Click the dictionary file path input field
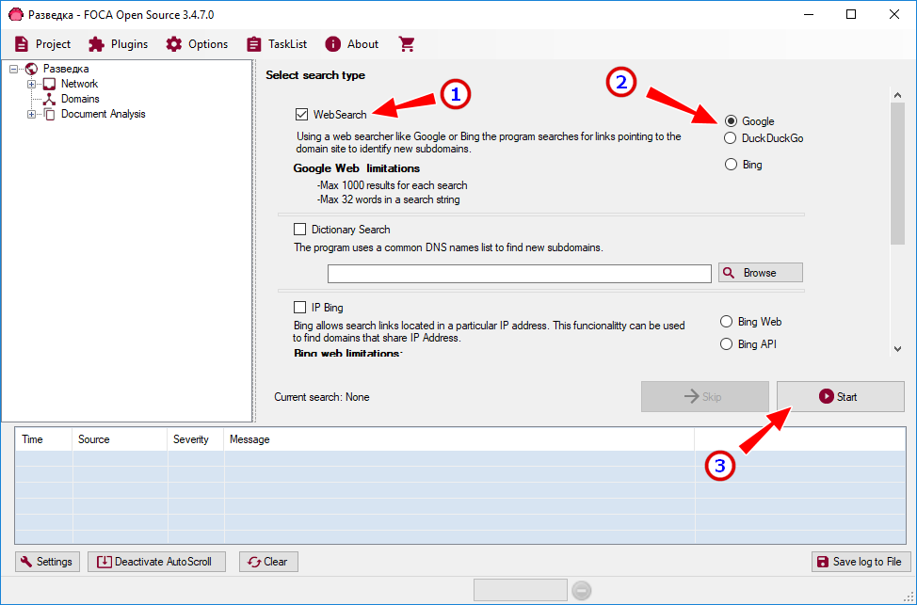Screen dimensions: 917x605 tap(520, 274)
